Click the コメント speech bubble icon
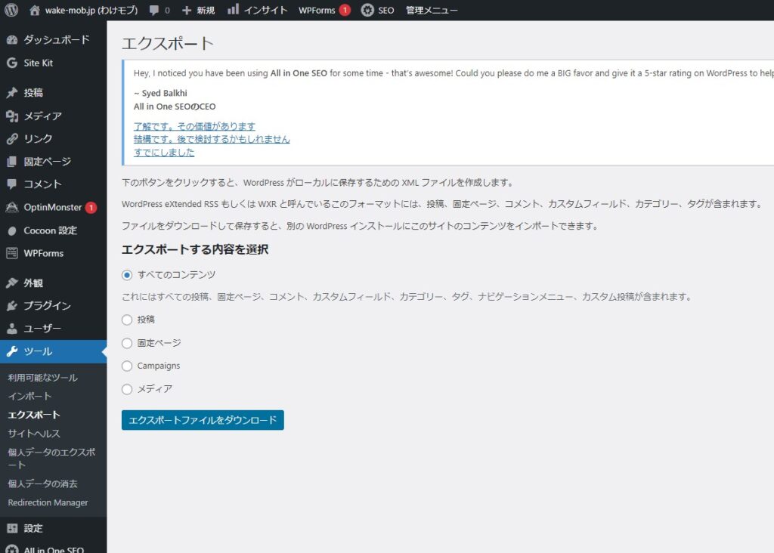 [x=12, y=184]
